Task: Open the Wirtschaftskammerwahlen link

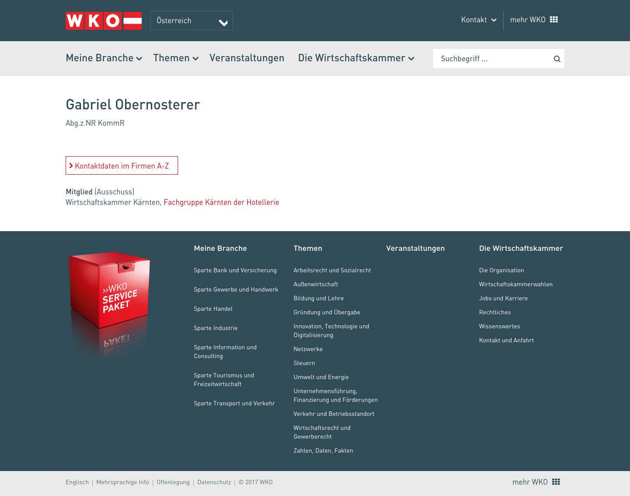Action: point(516,284)
